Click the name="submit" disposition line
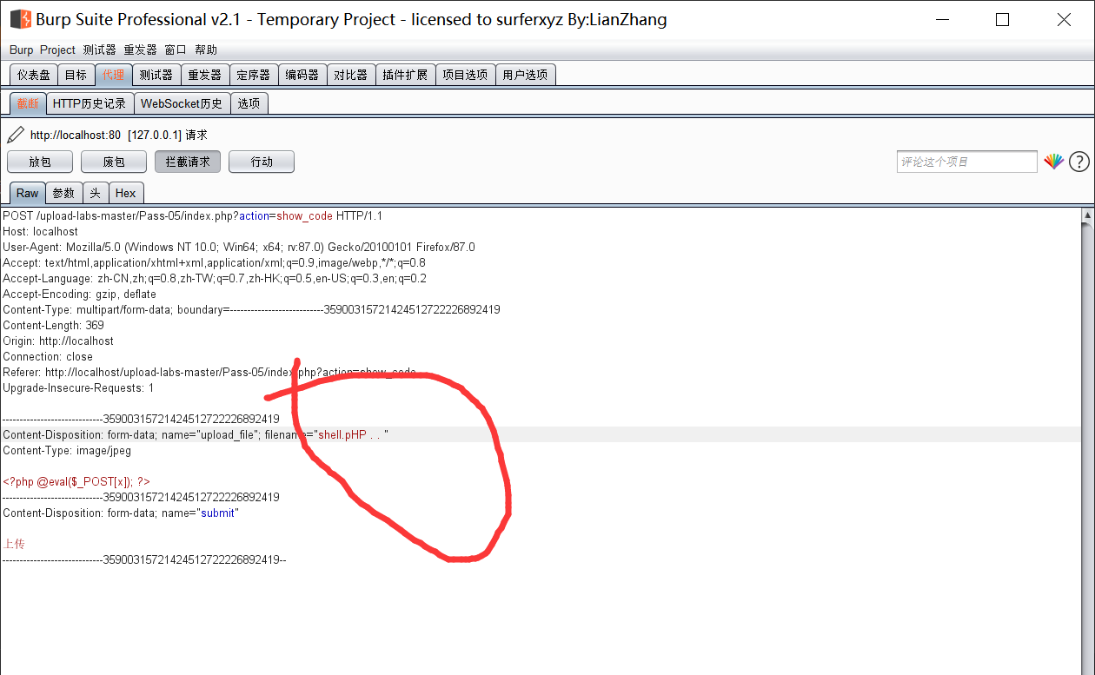 coord(121,513)
